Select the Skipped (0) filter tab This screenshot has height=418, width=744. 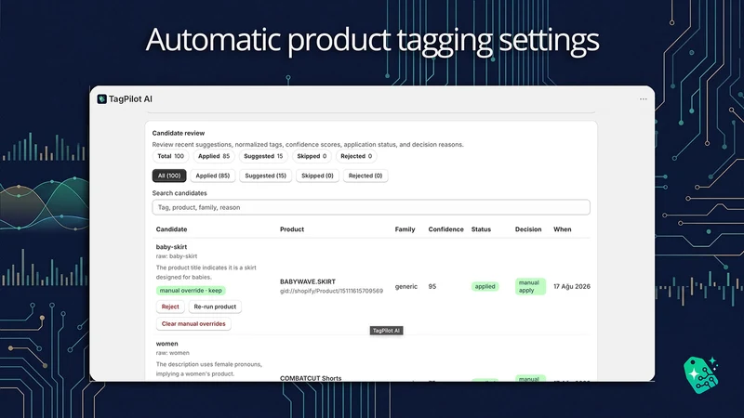coord(317,176)
